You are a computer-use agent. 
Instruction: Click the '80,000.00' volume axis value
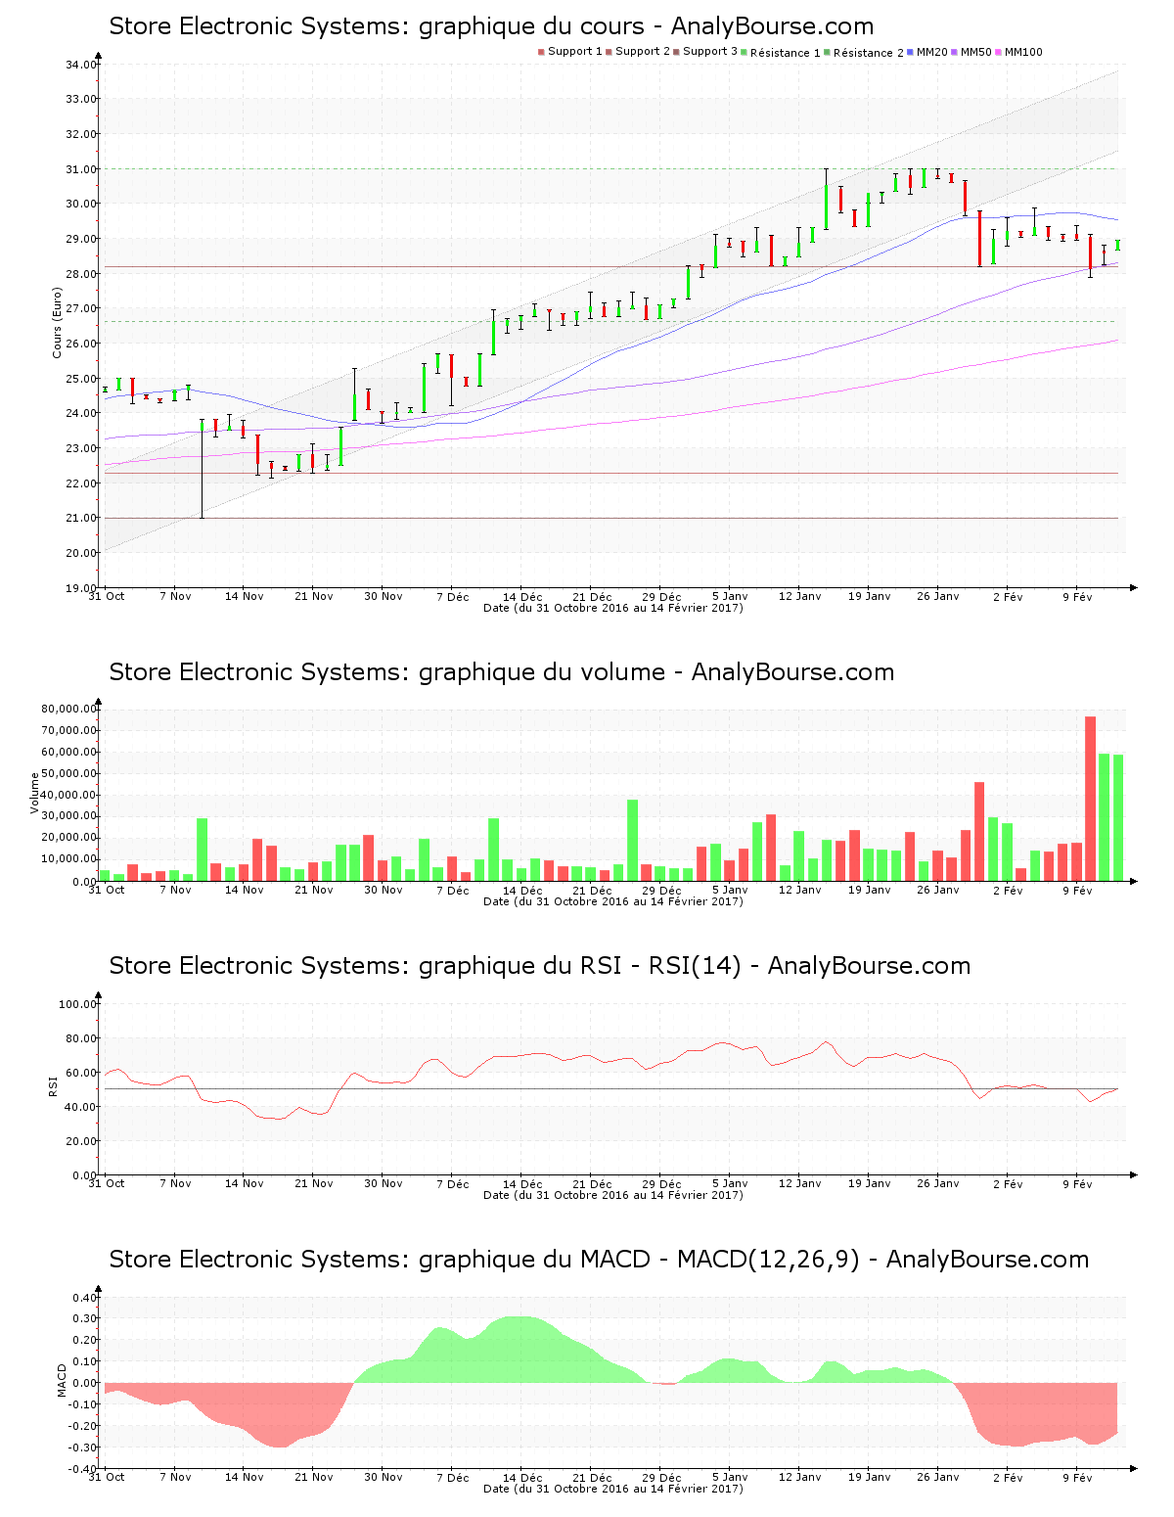tap(68, 709)
